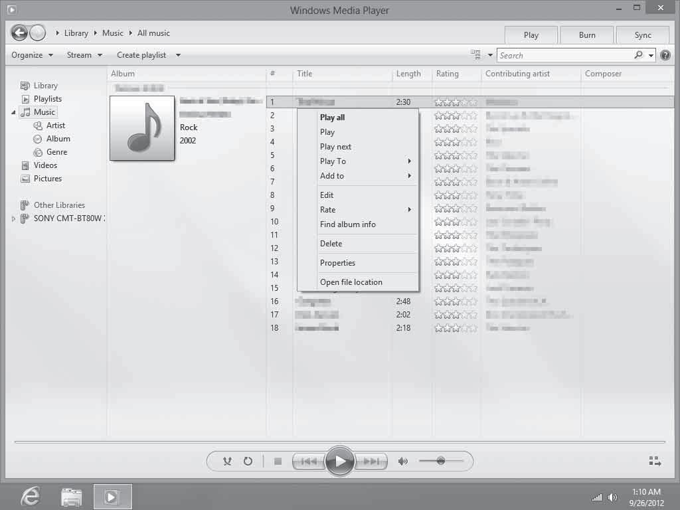Choose Find album info
Screen dimensions: 680x510
[x=358, y=224]
